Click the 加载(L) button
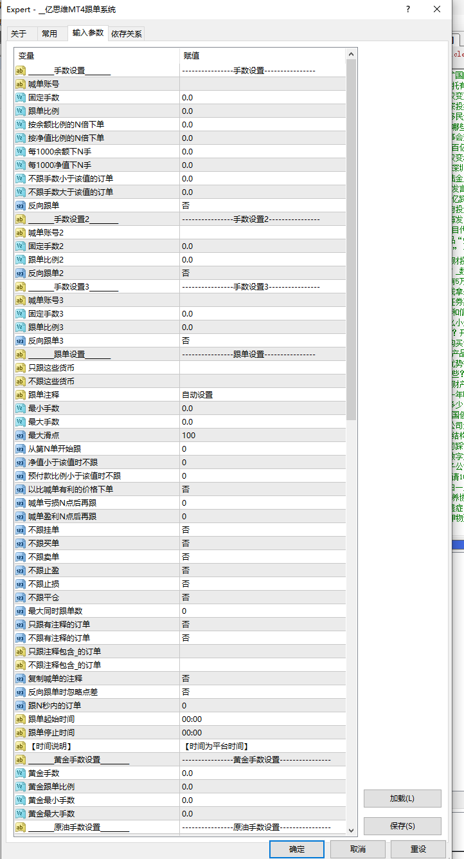464x859 pixels. [402, 799]
